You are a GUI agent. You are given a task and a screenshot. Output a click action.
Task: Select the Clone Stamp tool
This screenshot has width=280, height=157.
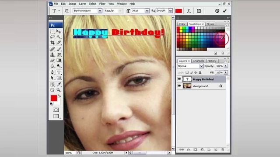(52, 55)
